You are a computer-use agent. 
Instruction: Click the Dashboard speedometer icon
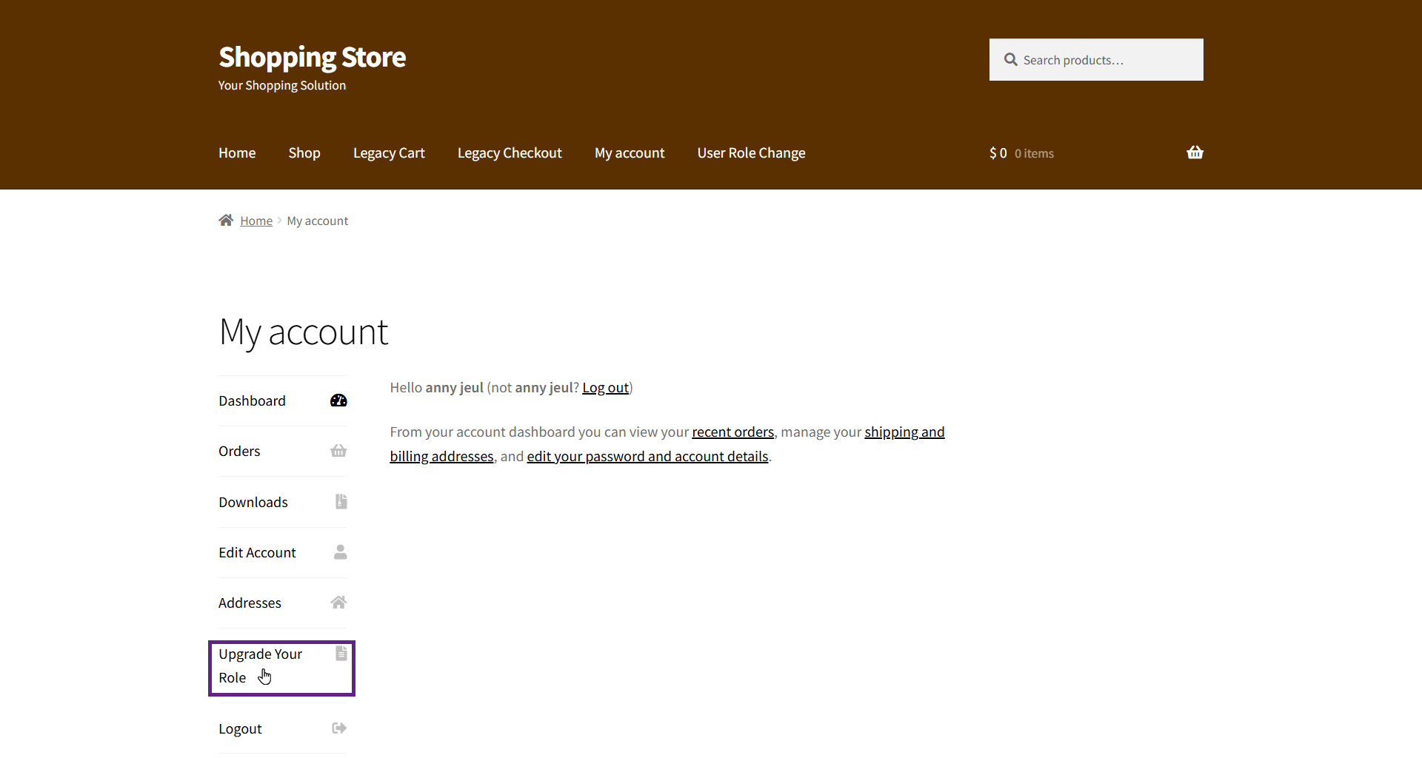pyautogui.click(x=338, y=400)
